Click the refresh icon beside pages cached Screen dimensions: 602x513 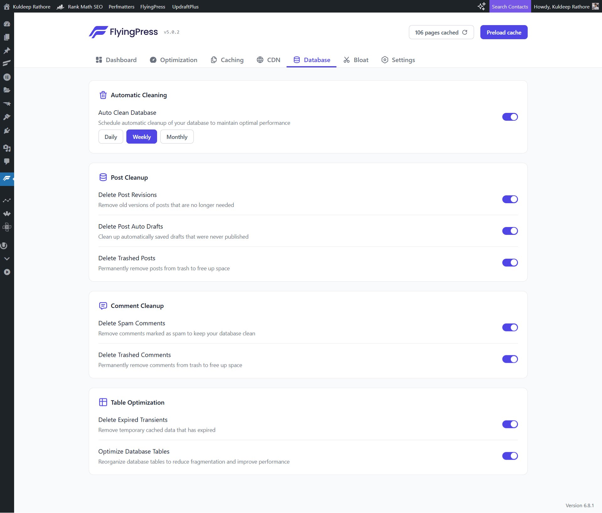(x=465, y=32)
